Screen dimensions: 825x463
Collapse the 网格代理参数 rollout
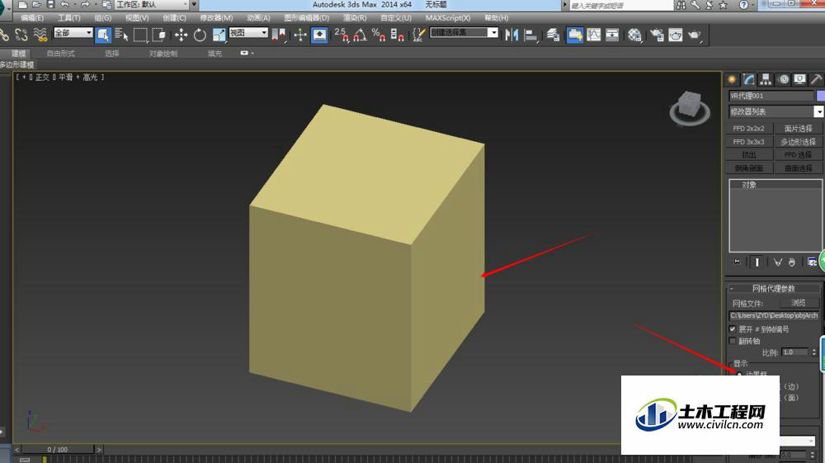[772, 288]
